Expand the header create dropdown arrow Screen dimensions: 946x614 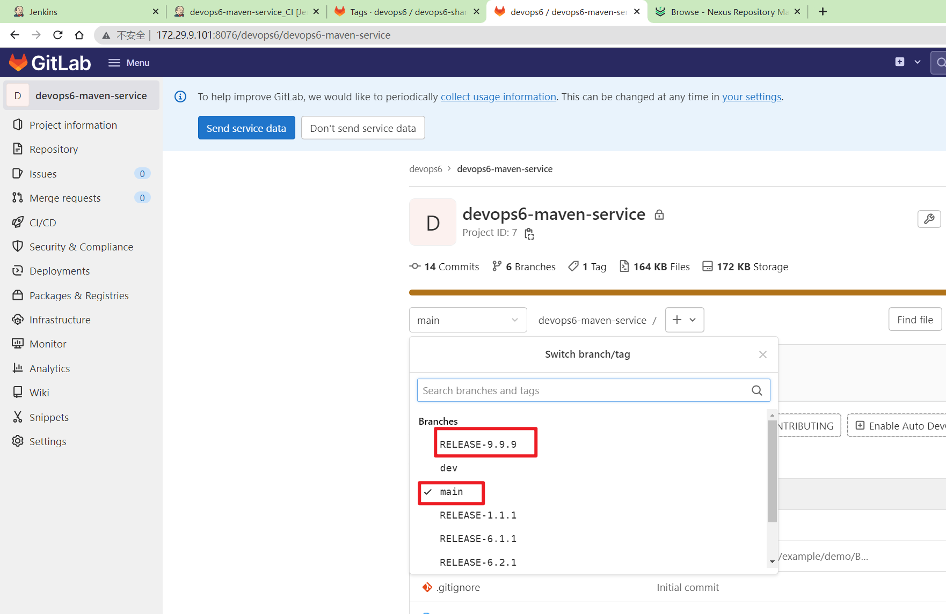click(918, 62)
